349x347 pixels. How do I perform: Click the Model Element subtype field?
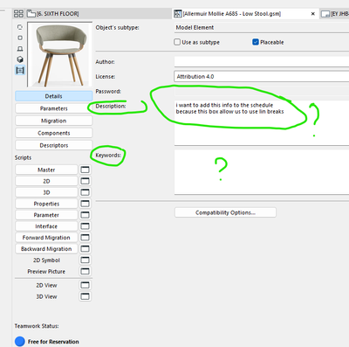point(262,28)
